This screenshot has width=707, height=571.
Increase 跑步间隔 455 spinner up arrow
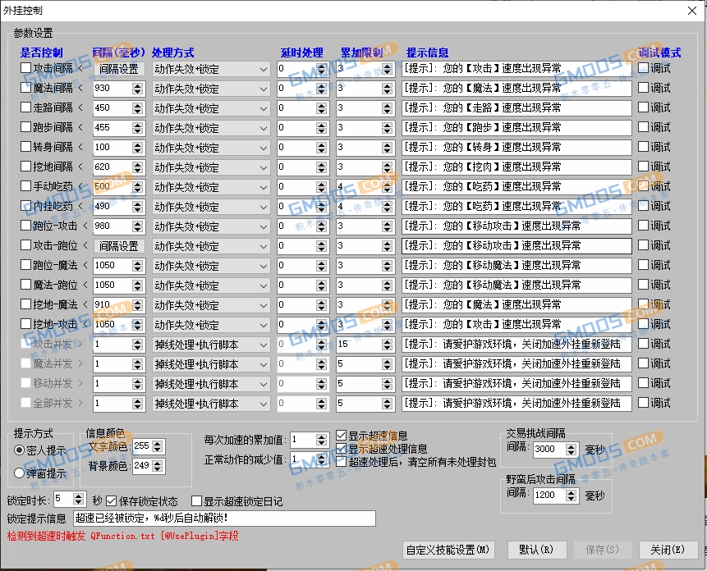pos(137,125)
